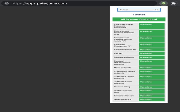Click the Media endpoints row label
The image size is (180, 112).
point(125,68)
